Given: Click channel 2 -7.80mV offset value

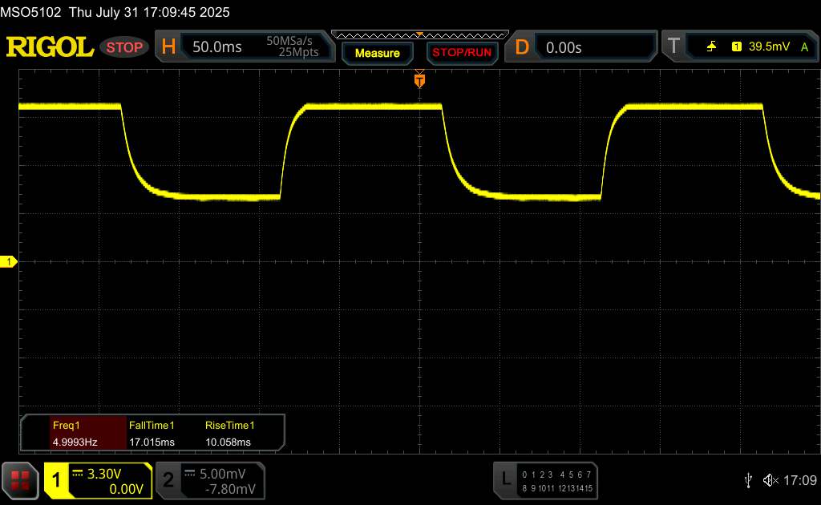Looking at the screenshot, I should tap(230, 489).
